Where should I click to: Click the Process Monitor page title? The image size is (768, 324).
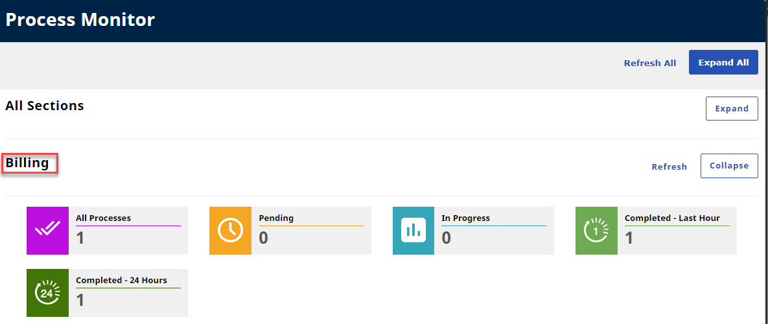point(80,19)
